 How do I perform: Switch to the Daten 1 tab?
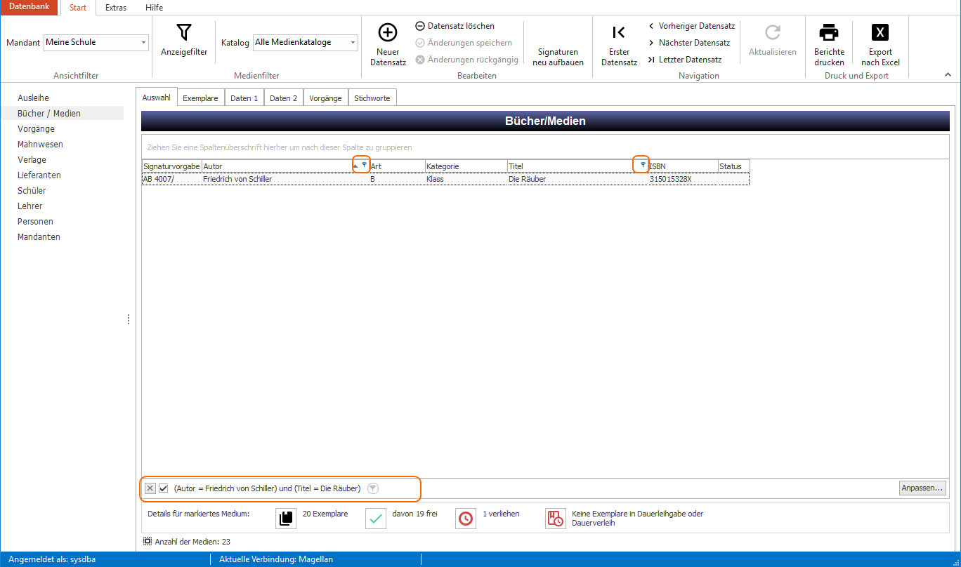[x=244, y=98]
